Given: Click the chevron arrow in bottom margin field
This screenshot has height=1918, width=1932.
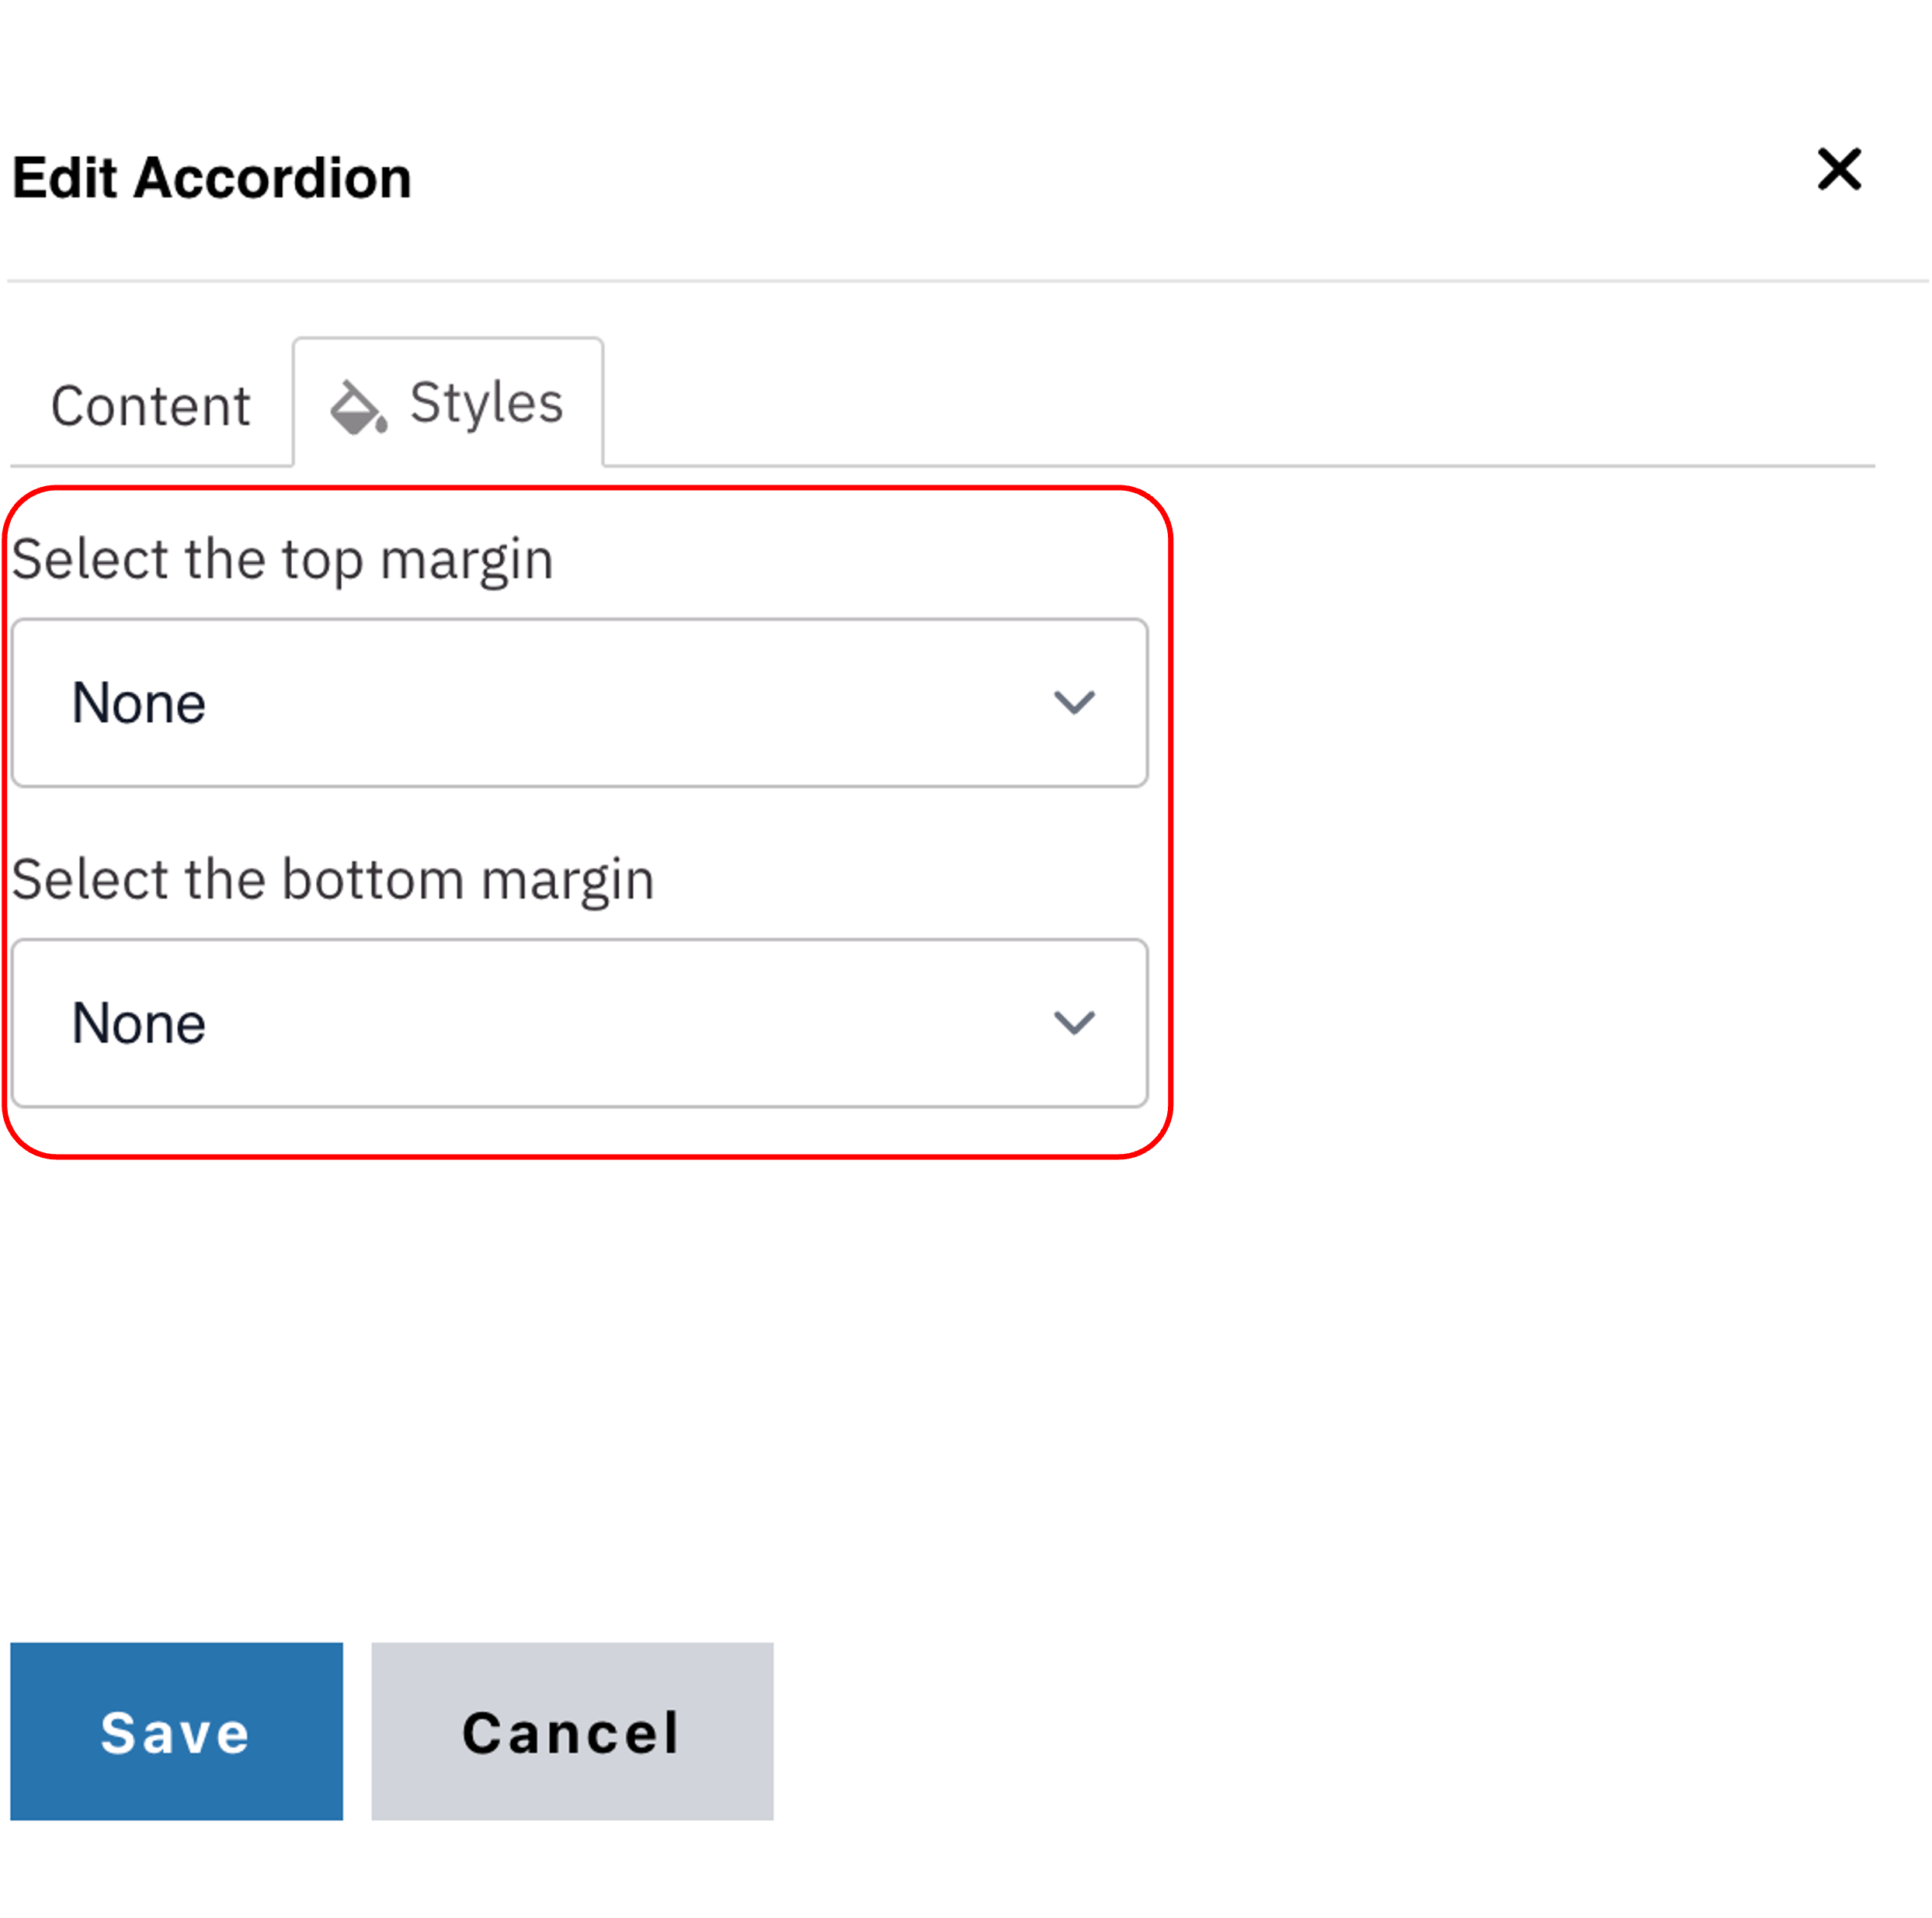Looking at the screenshot, I should [x=1074, y=1022].
